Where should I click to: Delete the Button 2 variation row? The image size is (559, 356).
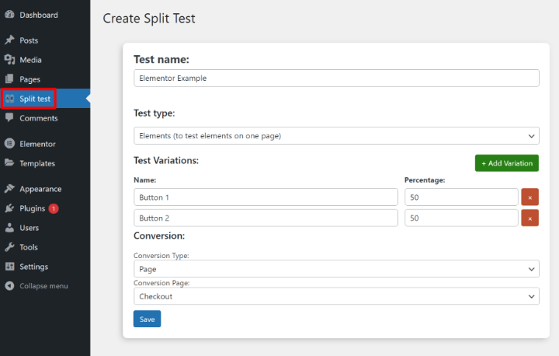(529, 218)
